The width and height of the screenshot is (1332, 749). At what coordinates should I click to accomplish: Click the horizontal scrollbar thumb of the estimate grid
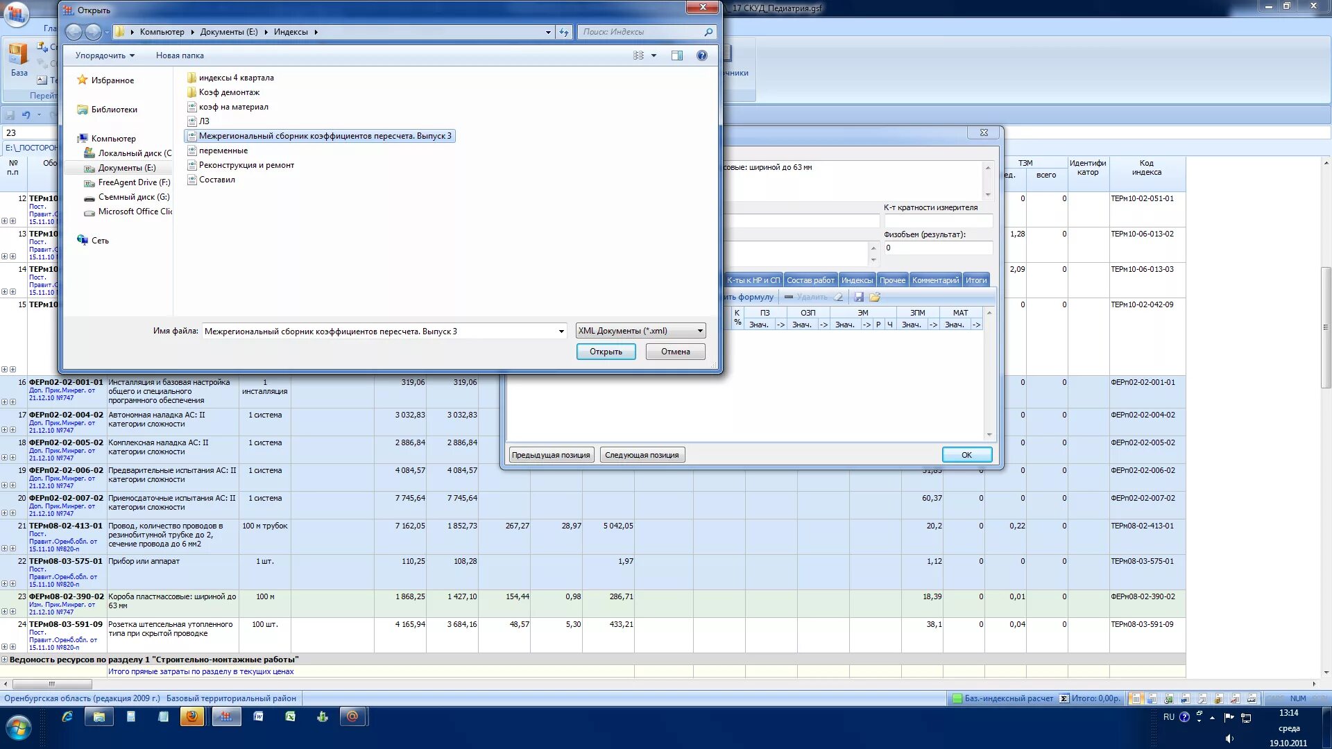(x=51, y=684)
